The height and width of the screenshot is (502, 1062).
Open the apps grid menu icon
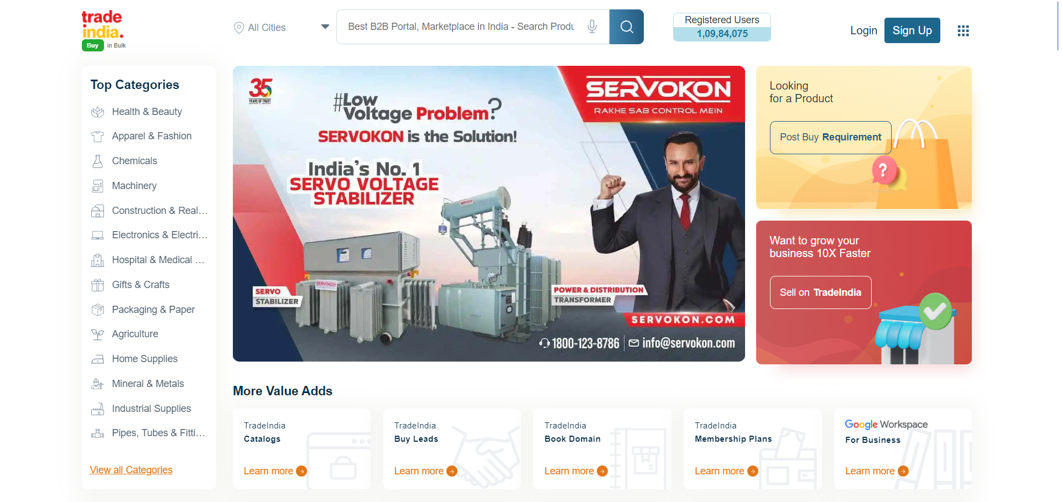pyautogui.click(x=963, y=31)
